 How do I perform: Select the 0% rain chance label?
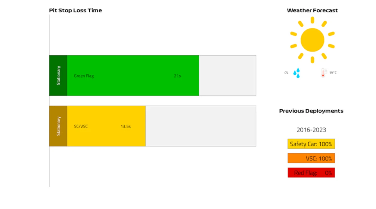coord(286,73)
